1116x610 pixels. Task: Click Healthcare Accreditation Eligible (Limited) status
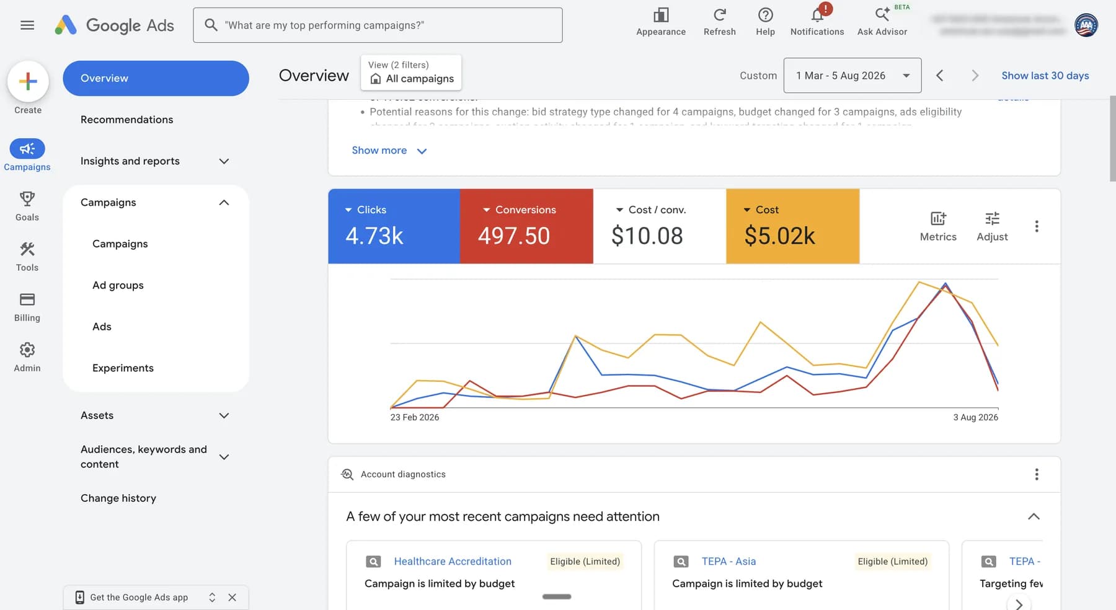click(585, 562)
